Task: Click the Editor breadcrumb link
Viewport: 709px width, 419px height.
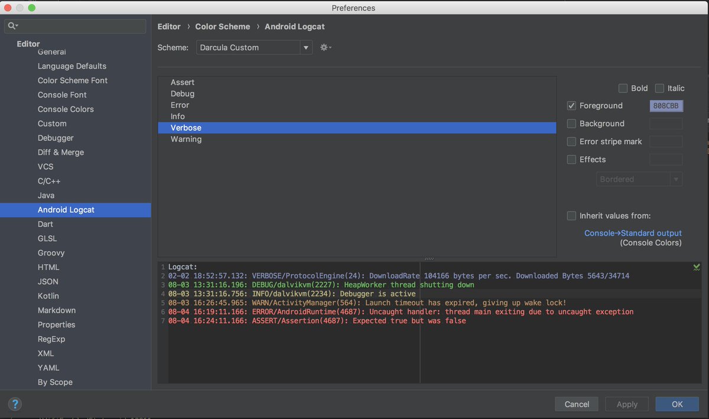Action: (x=169, y=27)
